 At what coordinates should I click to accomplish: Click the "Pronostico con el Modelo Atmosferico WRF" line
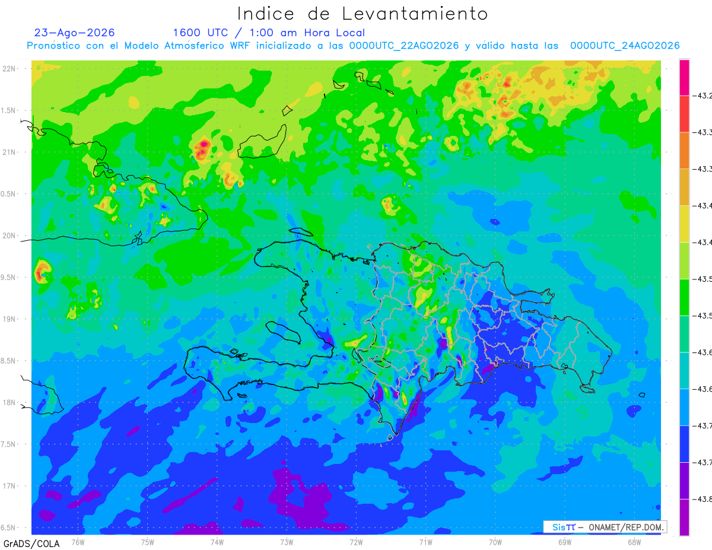353,46
